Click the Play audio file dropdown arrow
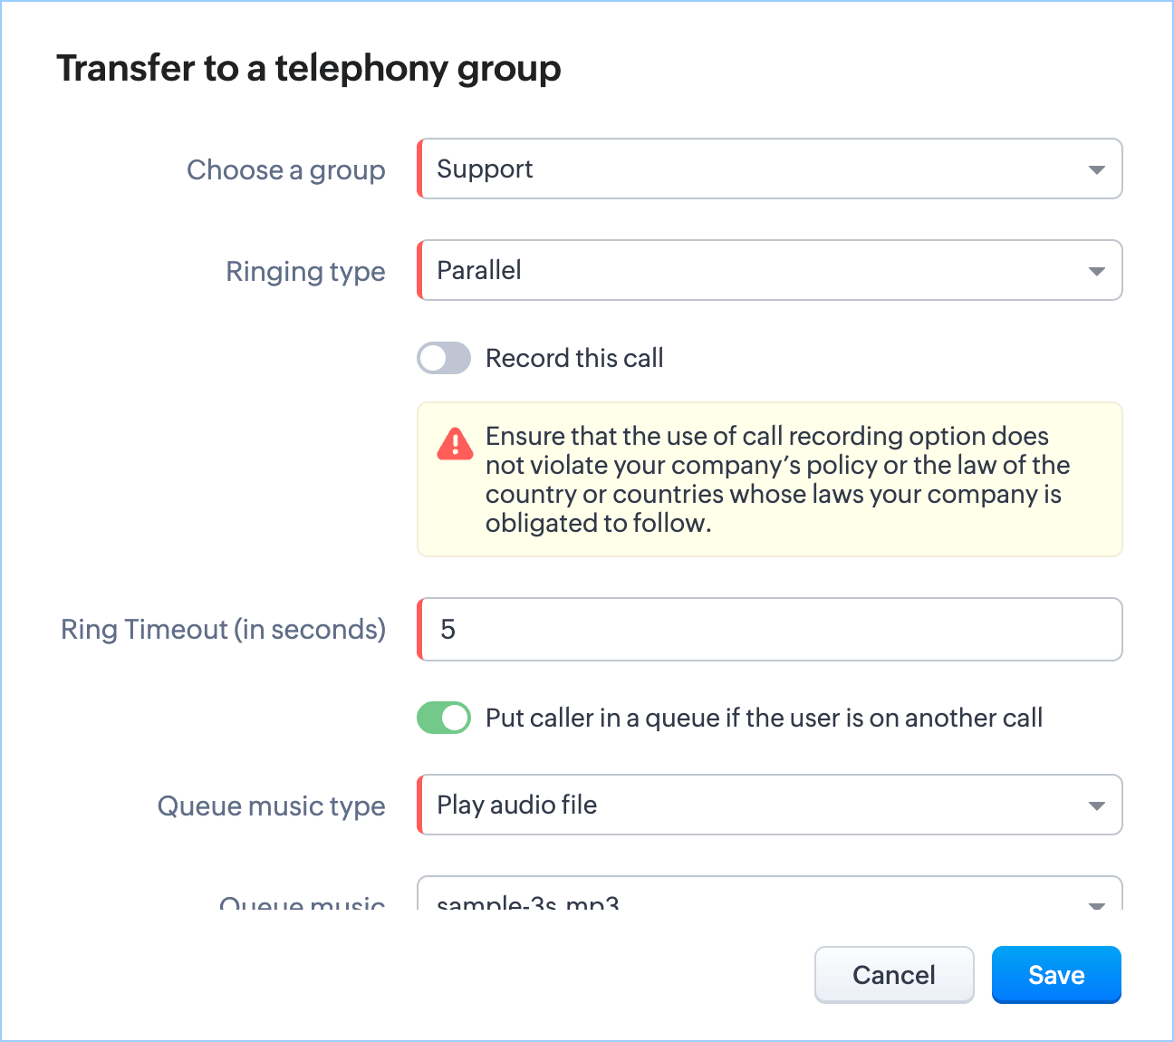Screen dimensions: 1174x1042 click(1096, 806)
